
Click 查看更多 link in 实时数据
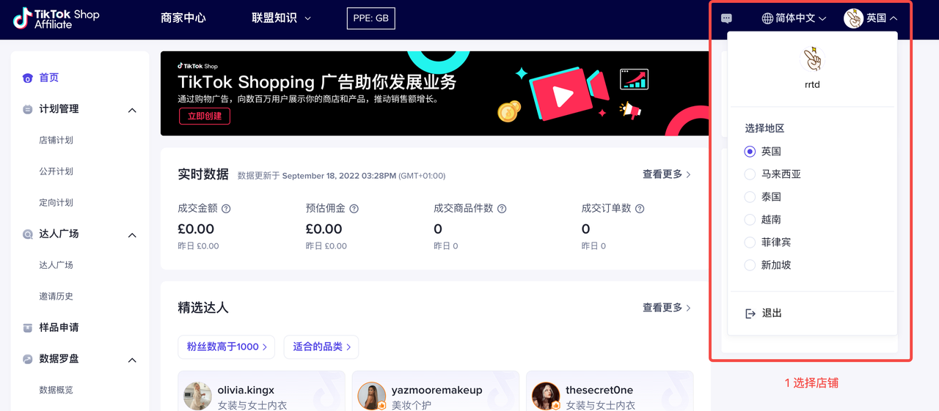pos(666,174)
